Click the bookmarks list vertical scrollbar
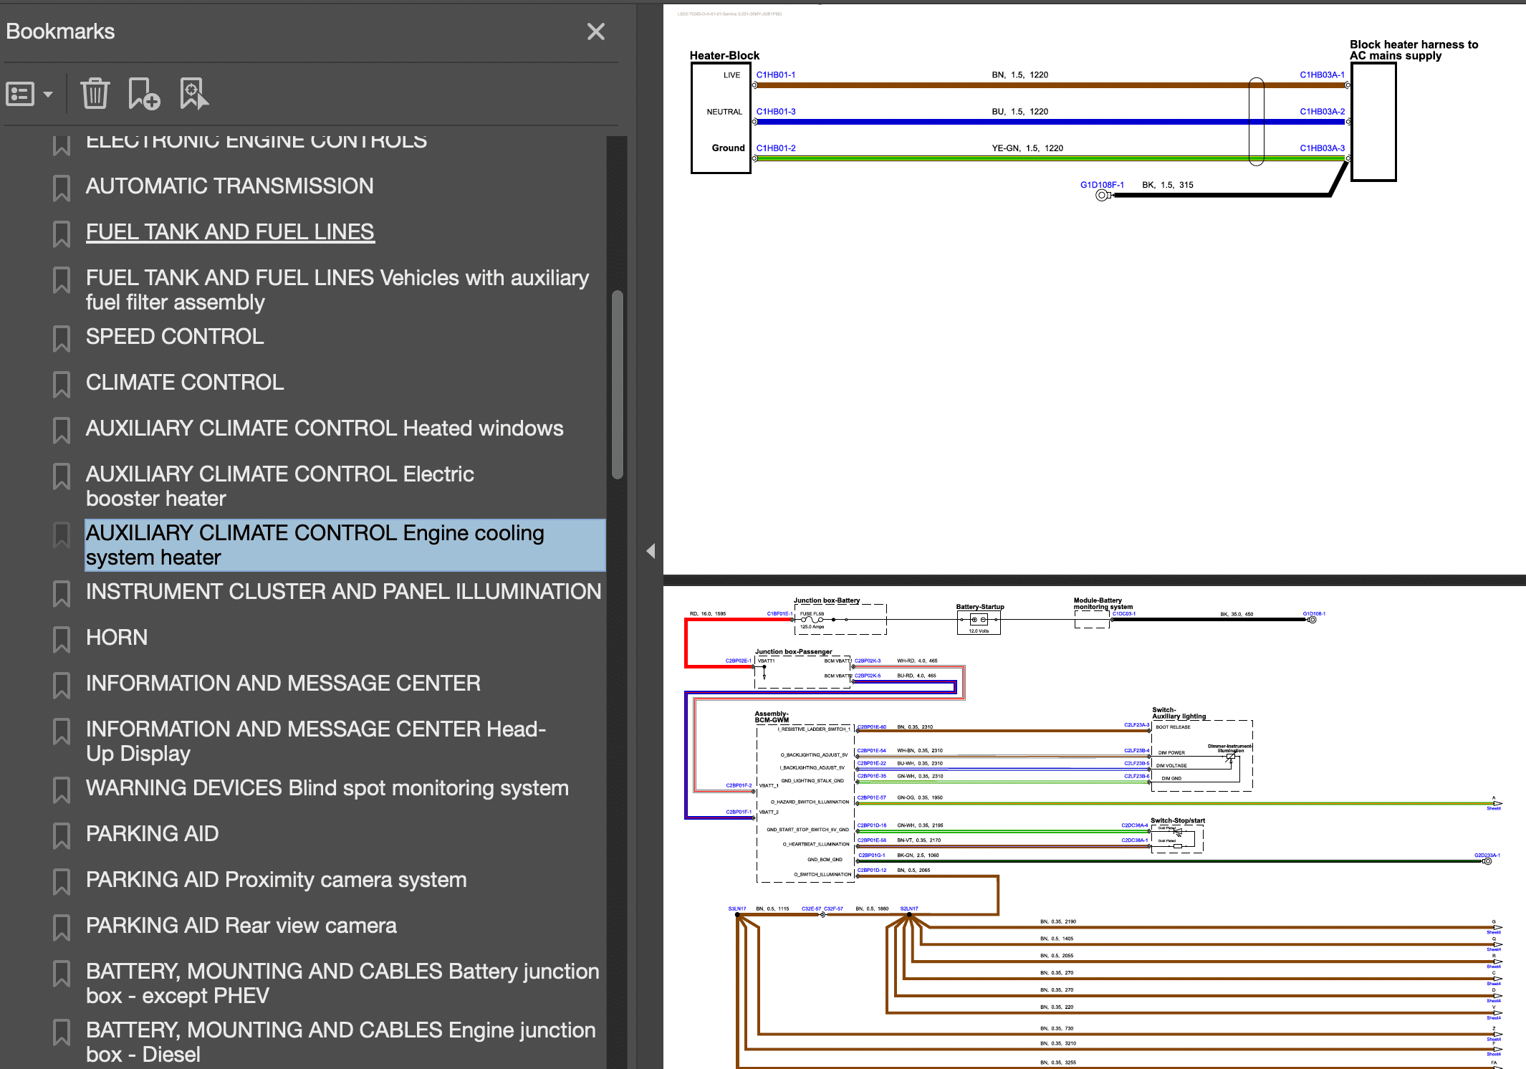The width and height of the screenshot is (1526, 1069). 617,384
